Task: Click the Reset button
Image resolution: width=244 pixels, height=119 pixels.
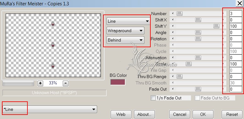Action: click(232, 114)
